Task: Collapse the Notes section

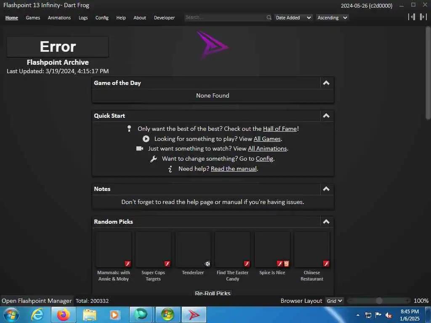Action: pyautogui.click(x=326, y=189)
